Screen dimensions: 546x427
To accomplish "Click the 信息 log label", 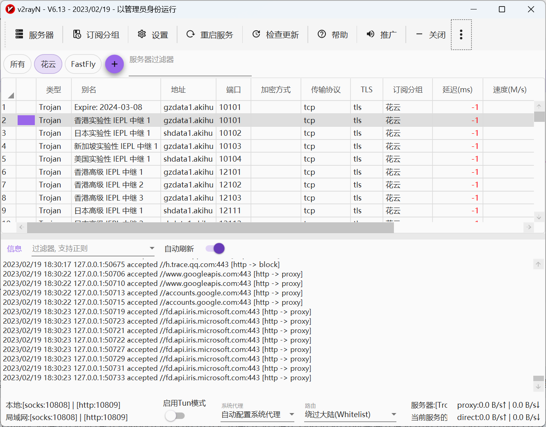I will point(14,249).
